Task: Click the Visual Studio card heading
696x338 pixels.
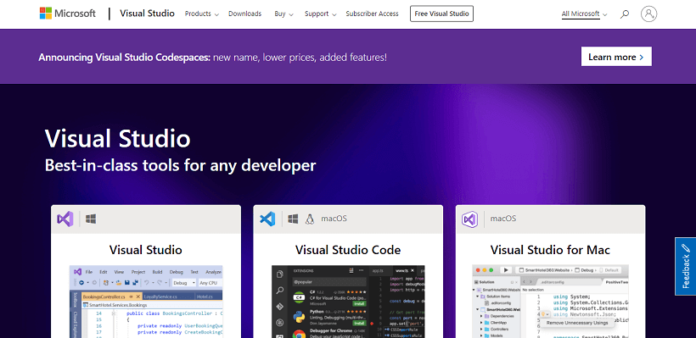Action: coord(146,250)
